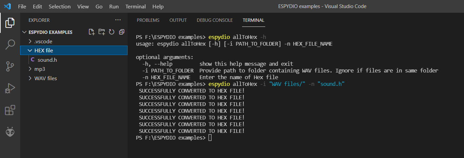
Task: Refresh the Explorer file tree
Action: tap(112, 32)
